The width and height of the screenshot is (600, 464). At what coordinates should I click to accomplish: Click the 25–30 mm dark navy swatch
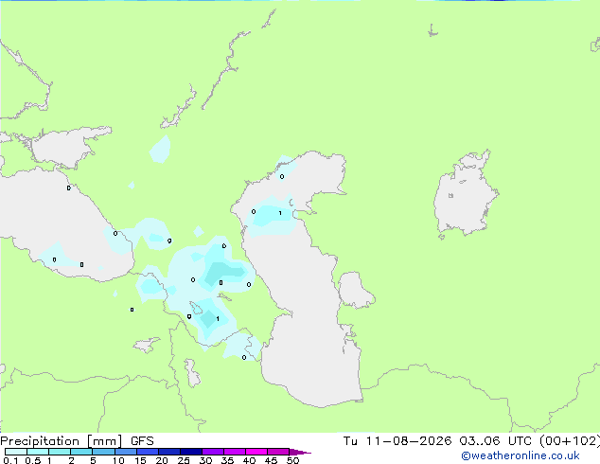(190, 452)
